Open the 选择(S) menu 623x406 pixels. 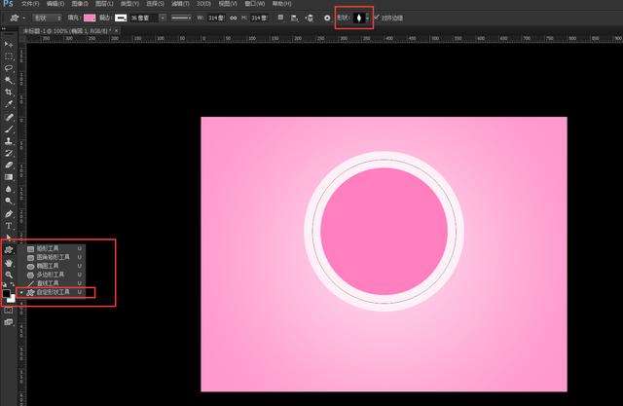(x=155, y=4)
